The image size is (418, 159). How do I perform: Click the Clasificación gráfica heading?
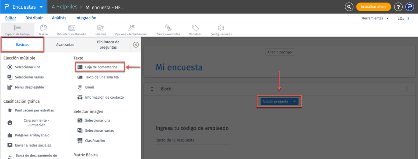click(x=22, y=101)
